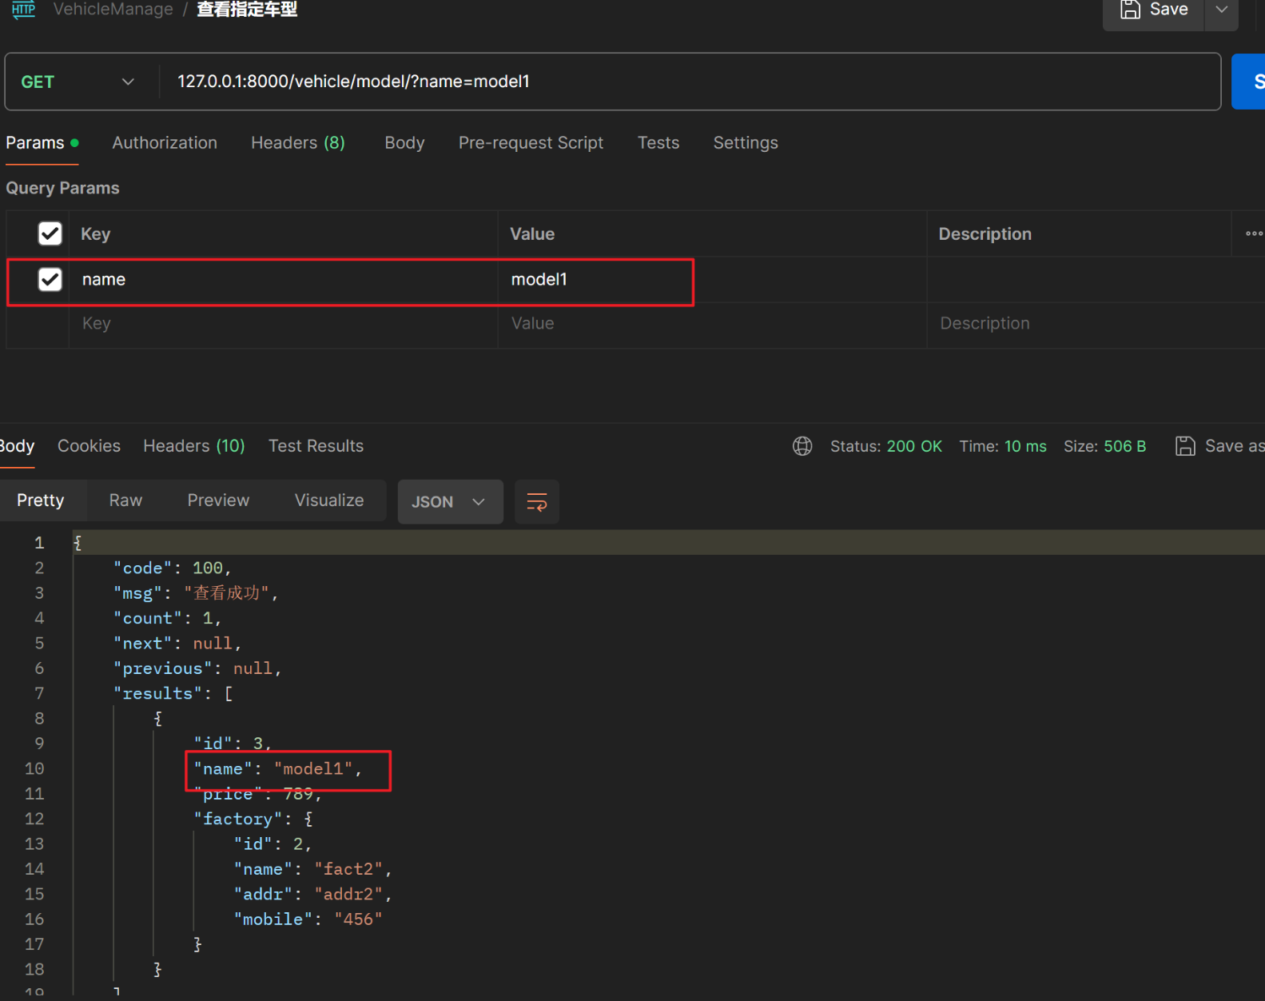1265x1001 pixels.
Task: Click the "mobile": "456" line
Action: click(308, 919)
